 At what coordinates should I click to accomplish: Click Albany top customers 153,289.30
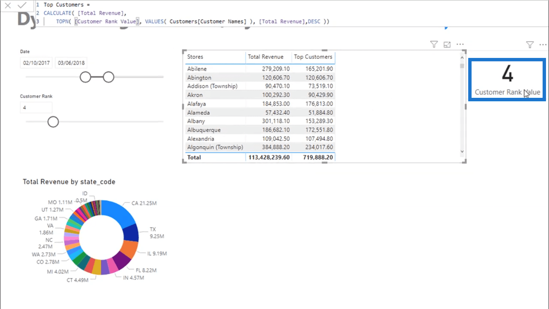coord(319,121)
